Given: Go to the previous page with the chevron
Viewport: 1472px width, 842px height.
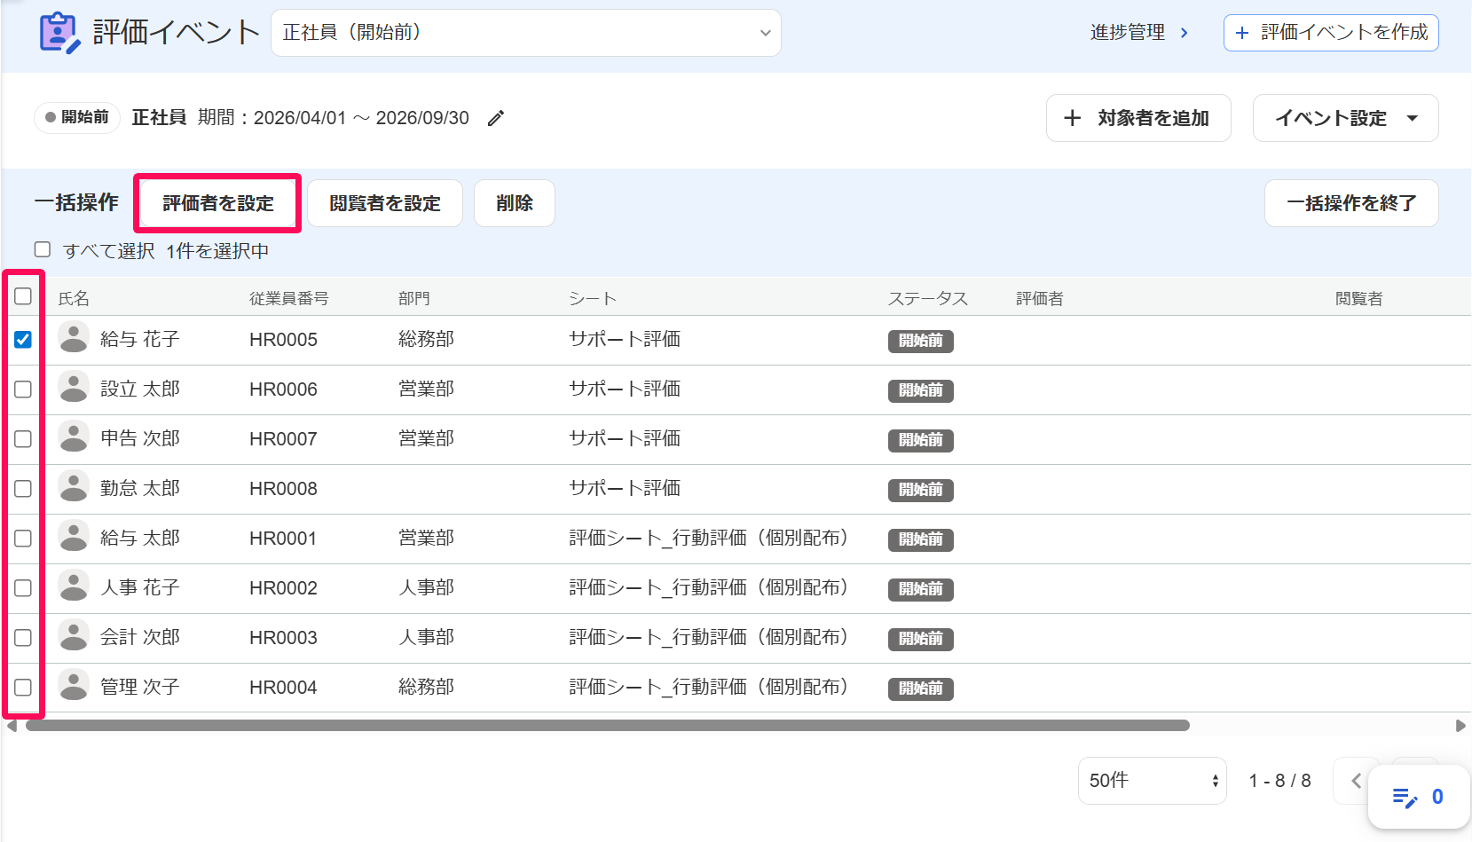Looking at the screenshot, I should 1356,781.
